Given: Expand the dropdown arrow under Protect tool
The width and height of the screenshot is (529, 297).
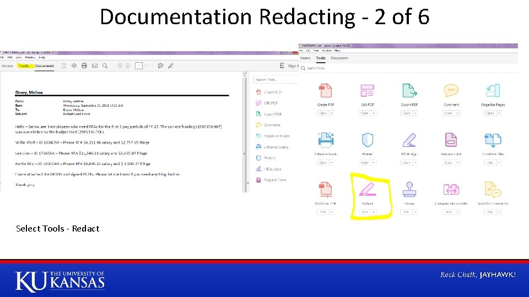Looking at the screenshot, I should coord(374,163).
